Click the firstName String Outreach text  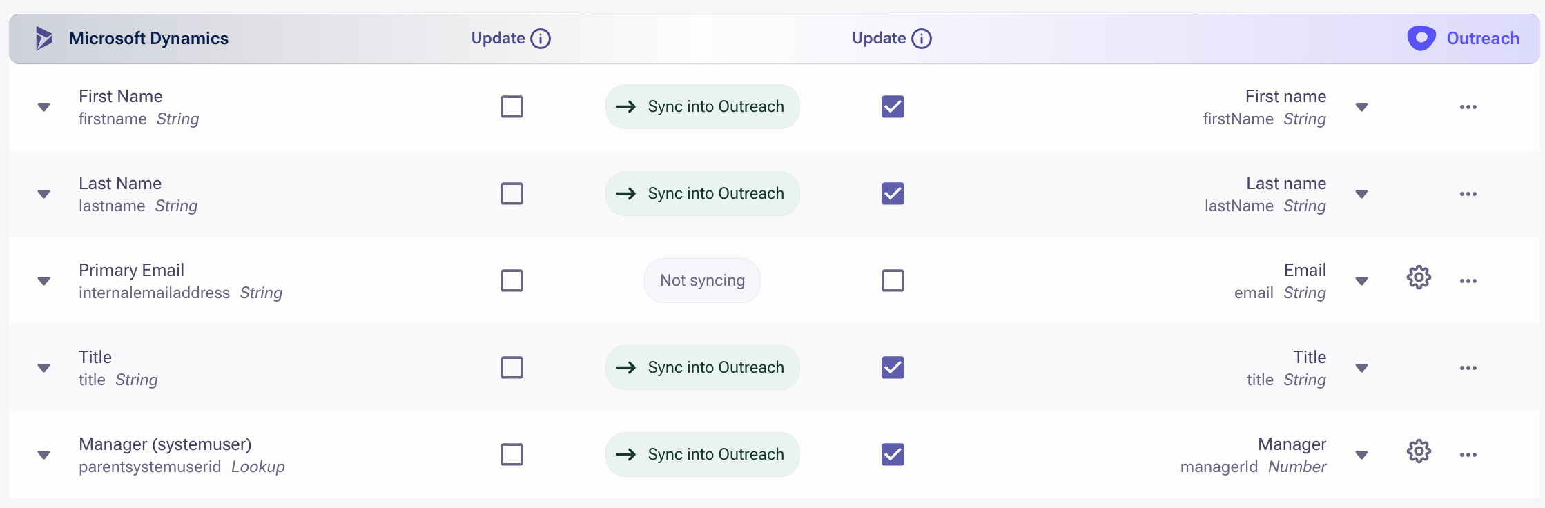point(1264,119)
